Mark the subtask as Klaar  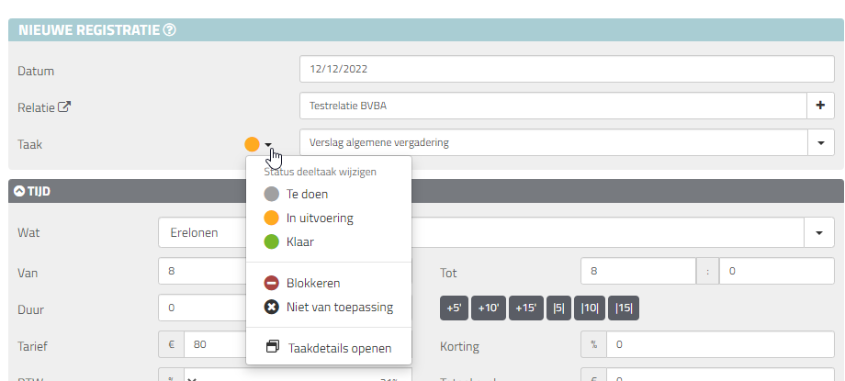(299, 242)
